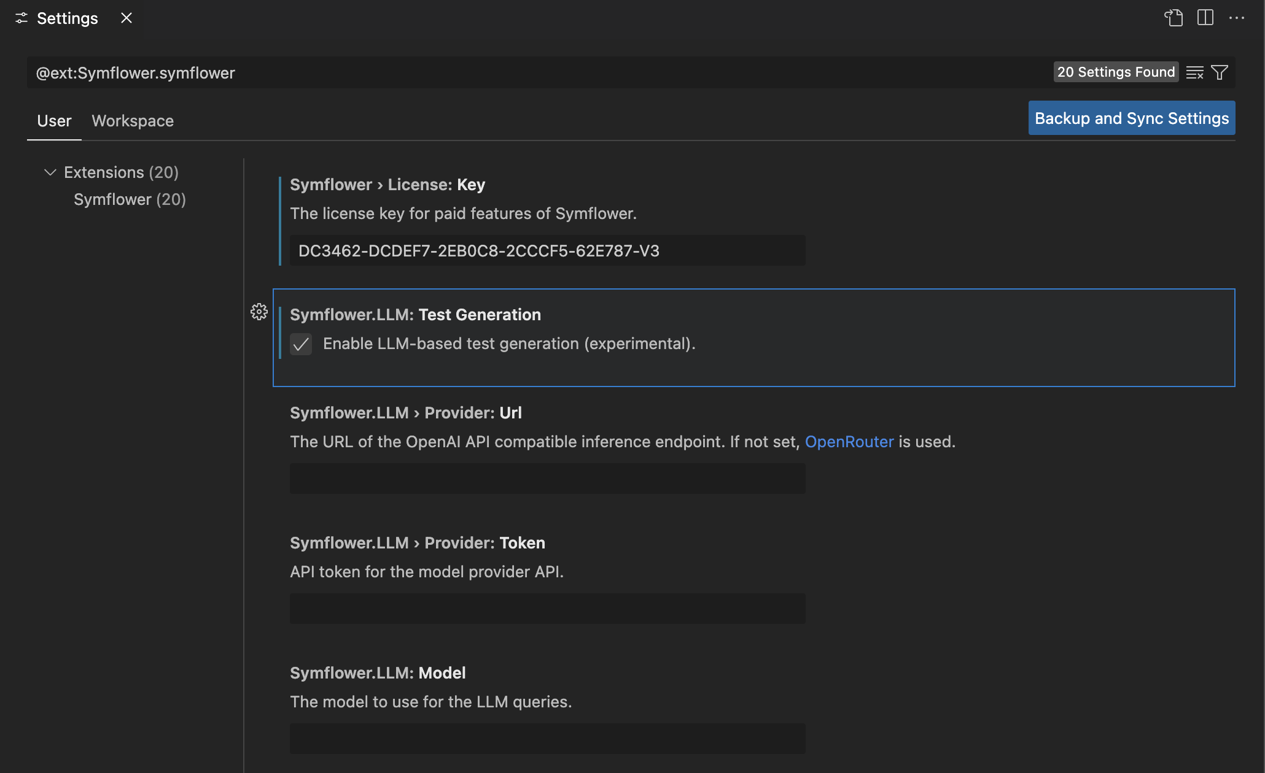Open the settings filter funnel menu

[x=1220, y=72]
